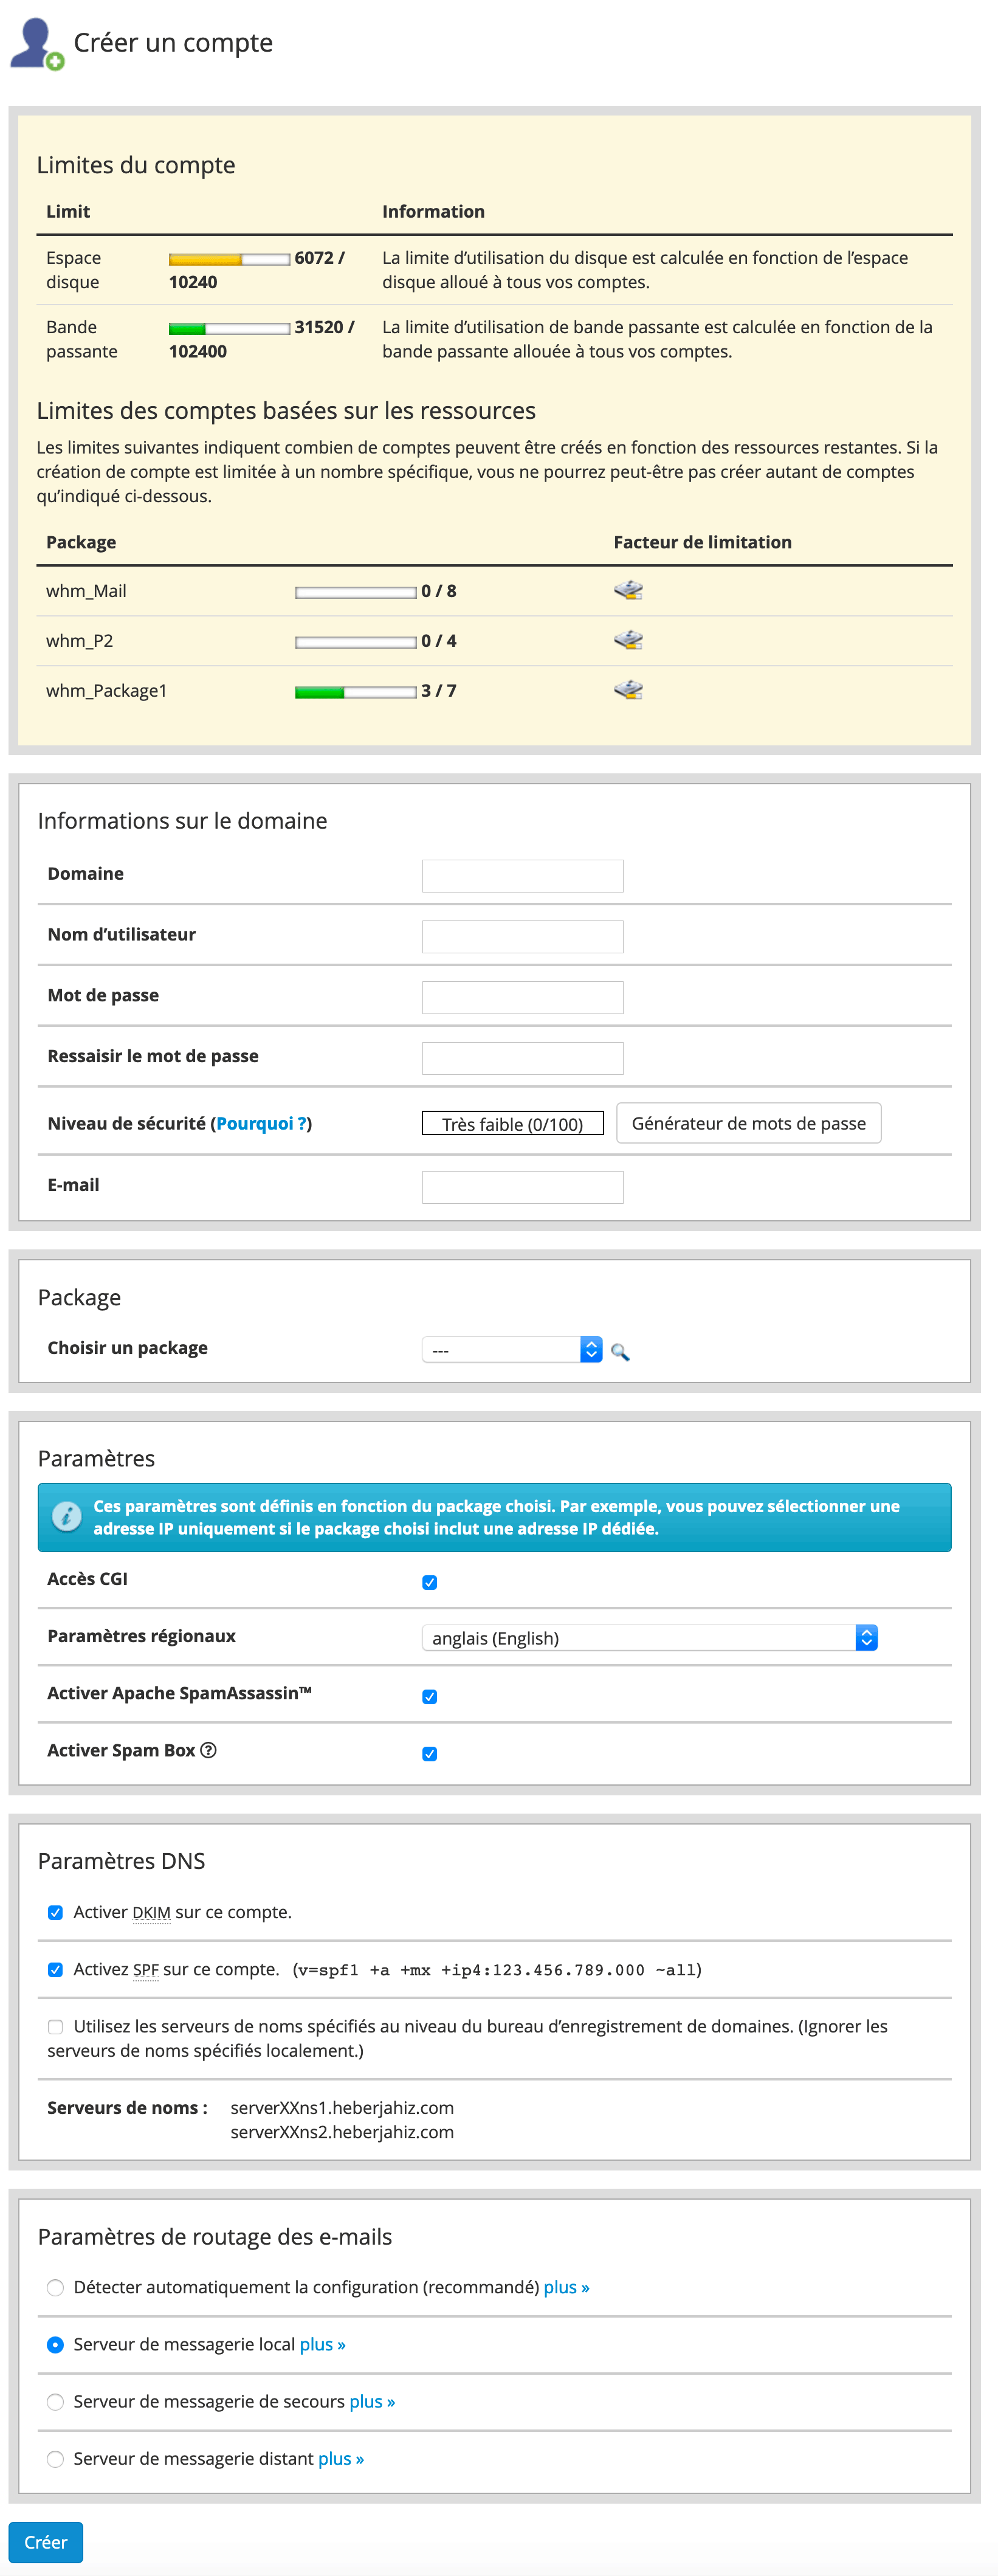Screen dimensions: 998x2576
Task: Click the 3 / 7 usage value
Action: pos(438,691)
